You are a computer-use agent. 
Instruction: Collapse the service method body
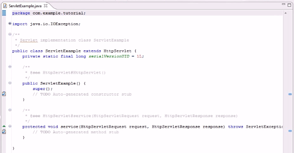pos(10,126)
